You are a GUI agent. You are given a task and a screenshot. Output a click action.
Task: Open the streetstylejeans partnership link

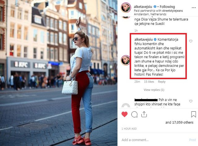point(173,11)
